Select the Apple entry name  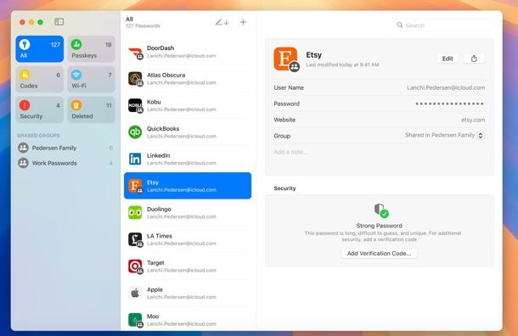(x=155, y=289)
